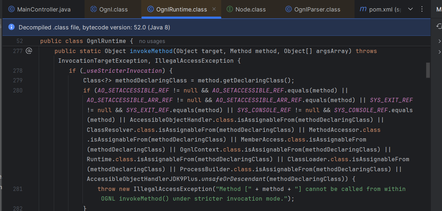Click the @ gutter icon on line 277
442x211 pixels.
tap(29, 51)
